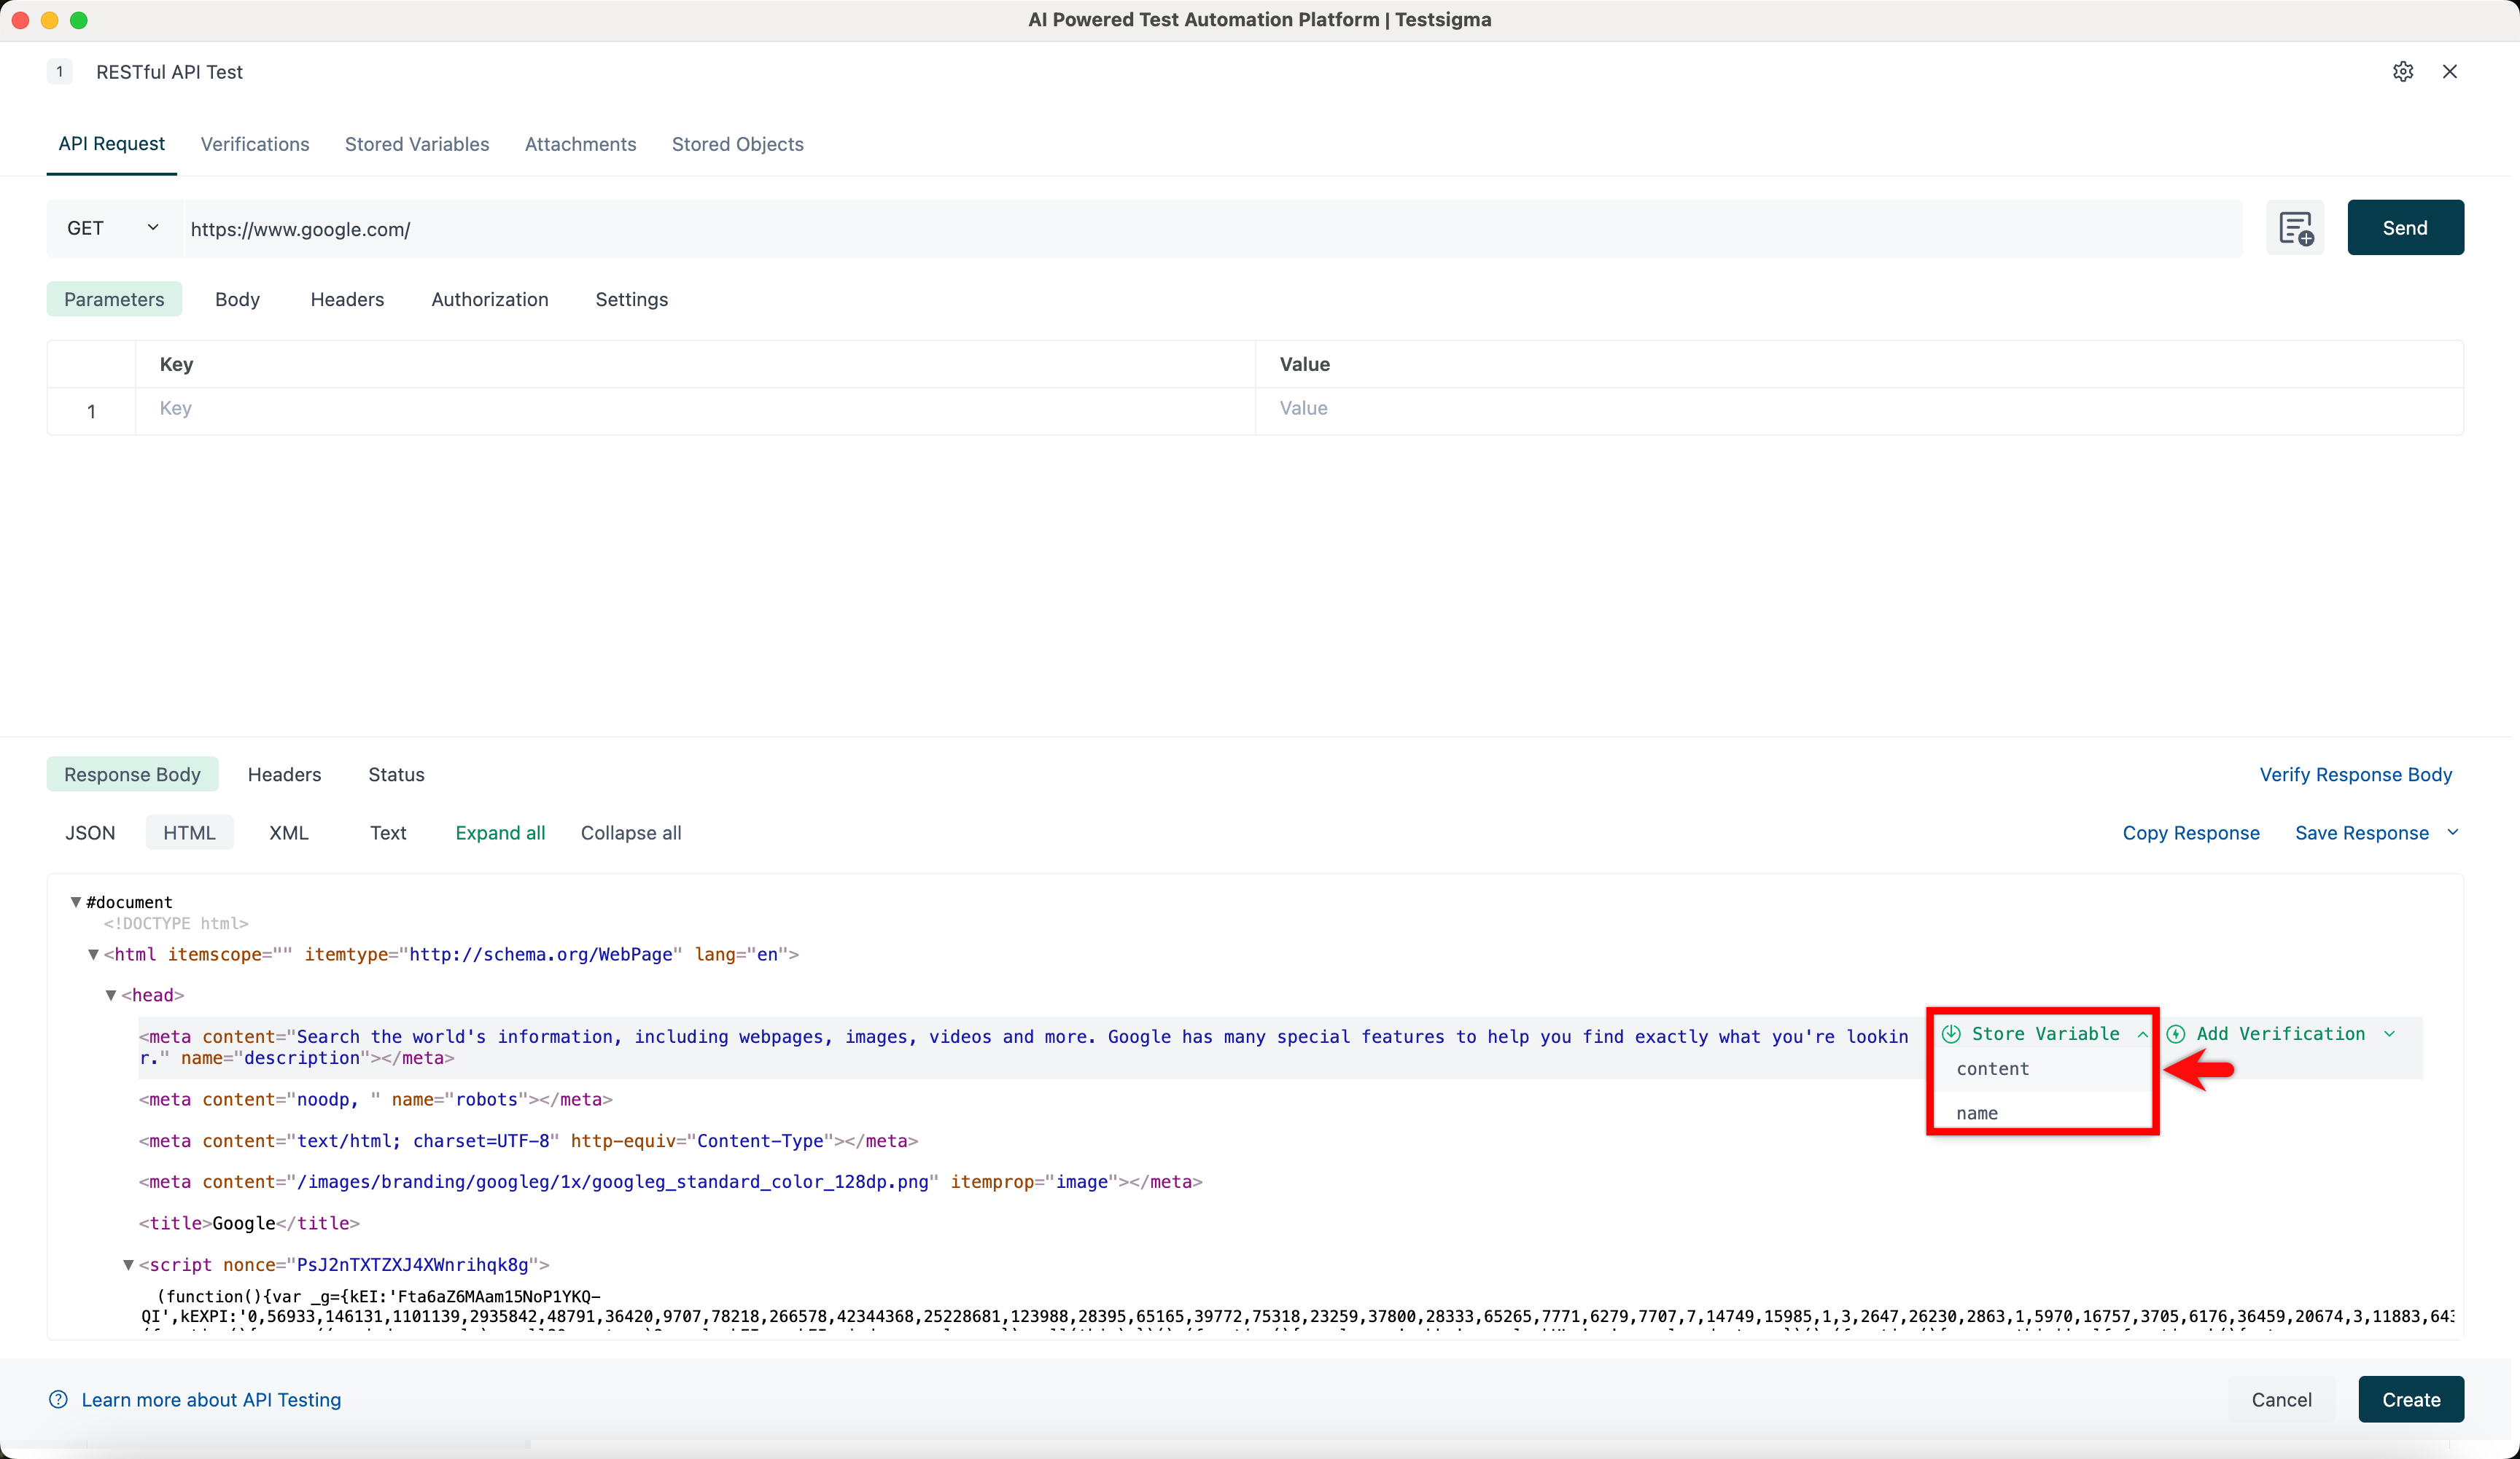Screen dimensions: 2520x1459
Task: Switch to the Verifications tab
Action: pyautogui.click(x=255, y=144)
